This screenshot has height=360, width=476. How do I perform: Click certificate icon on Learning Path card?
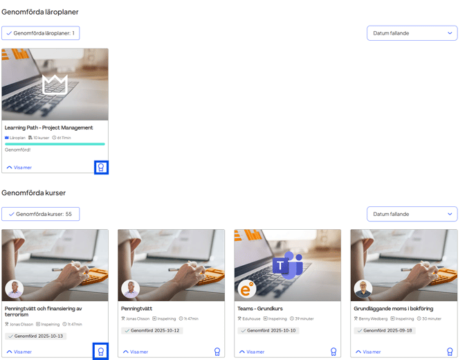100,168
